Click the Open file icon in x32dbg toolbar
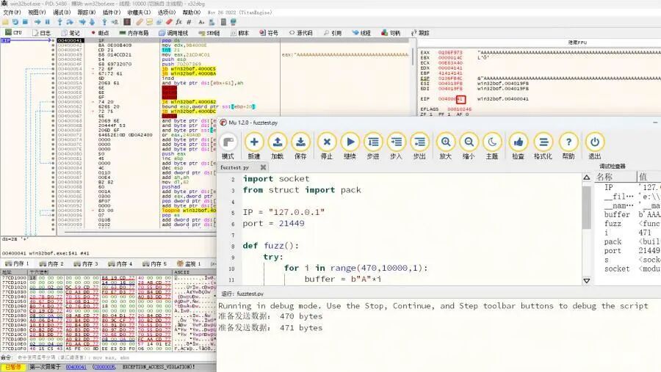 (x=5, y=22)
